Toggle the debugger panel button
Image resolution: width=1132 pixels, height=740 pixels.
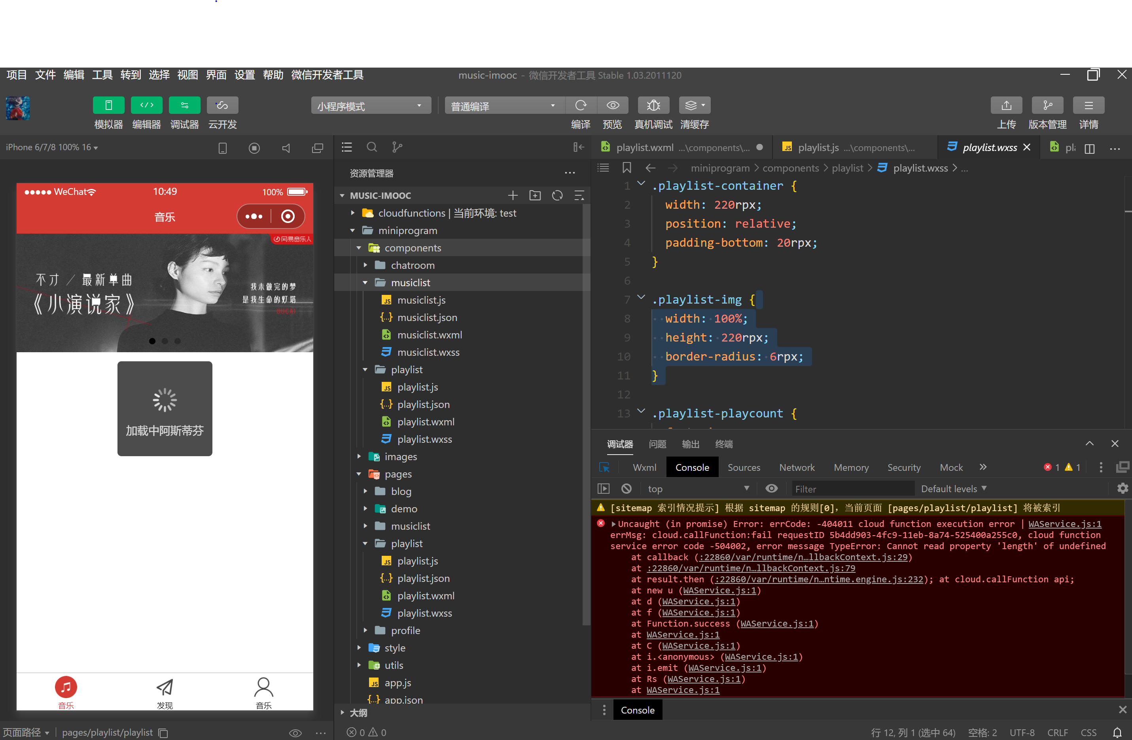click(x=185, y=105)
